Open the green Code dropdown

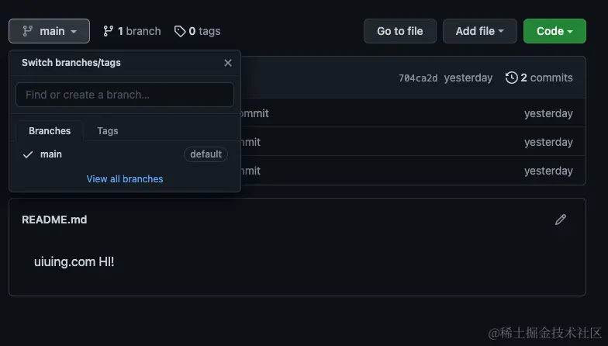coord(554,31)
